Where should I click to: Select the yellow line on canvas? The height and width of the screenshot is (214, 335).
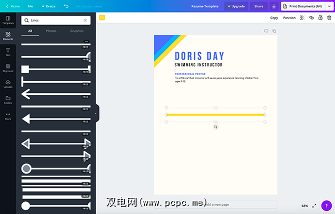[215, 114]
